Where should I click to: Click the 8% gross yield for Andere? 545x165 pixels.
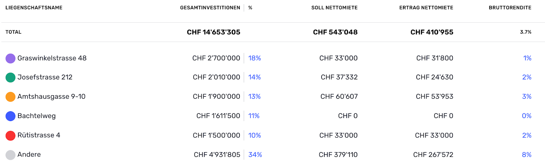[x=527, y=155]
